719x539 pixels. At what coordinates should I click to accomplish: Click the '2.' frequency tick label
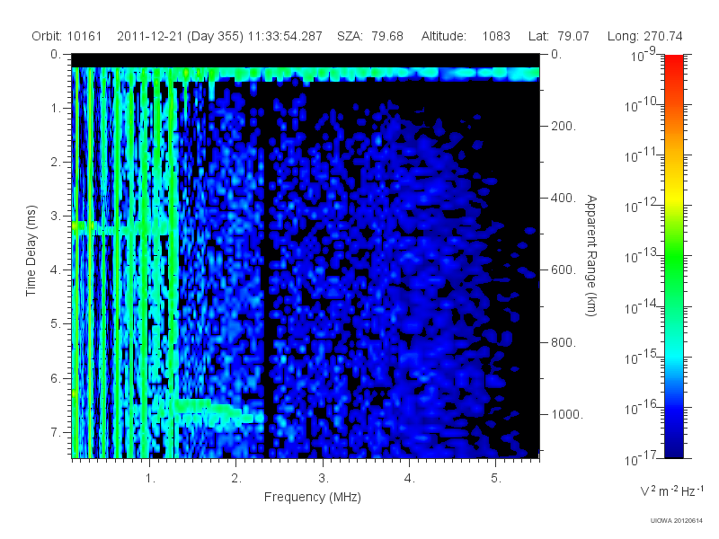[x=236, y=479]
